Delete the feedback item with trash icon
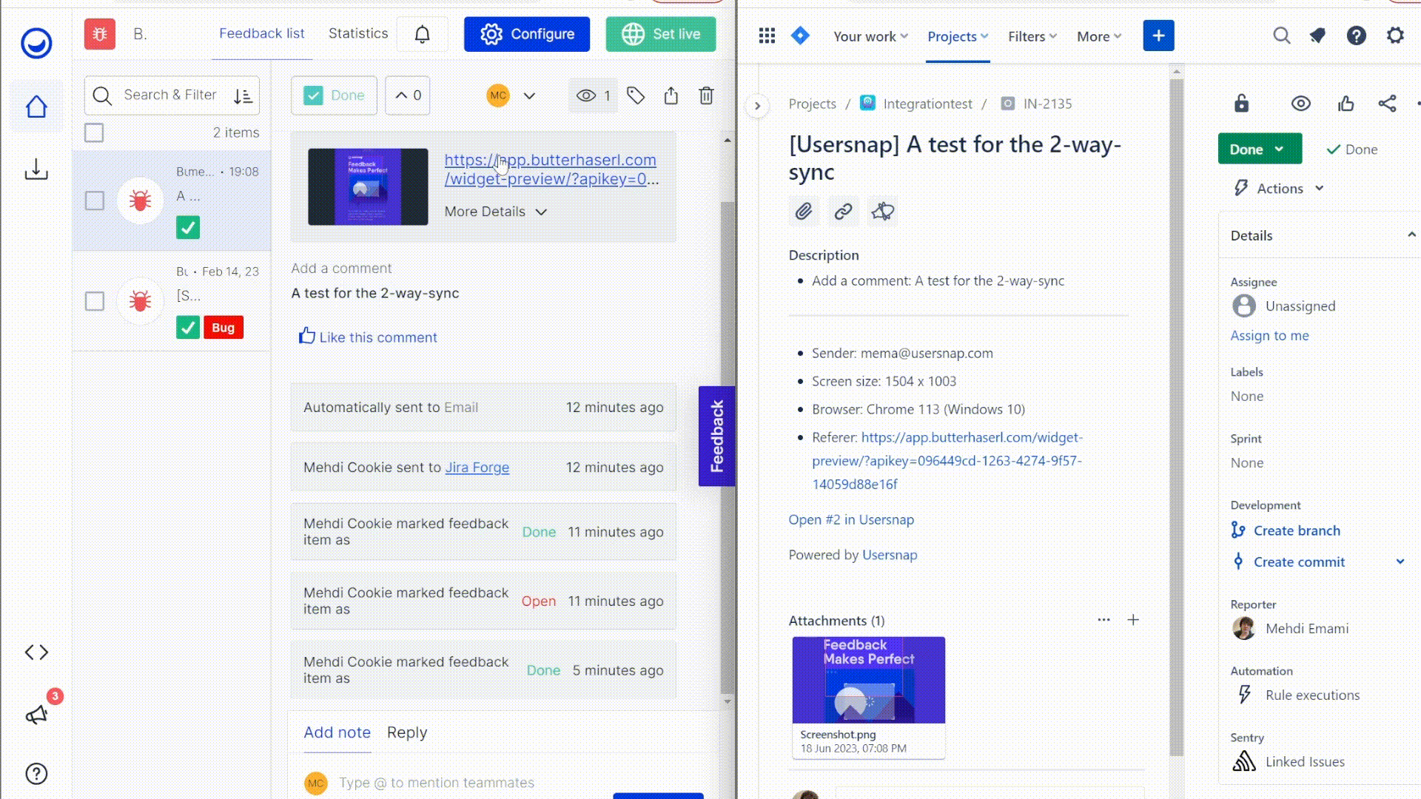Image resolution: width=1421 pixels, height=799 pixels. 706,95
